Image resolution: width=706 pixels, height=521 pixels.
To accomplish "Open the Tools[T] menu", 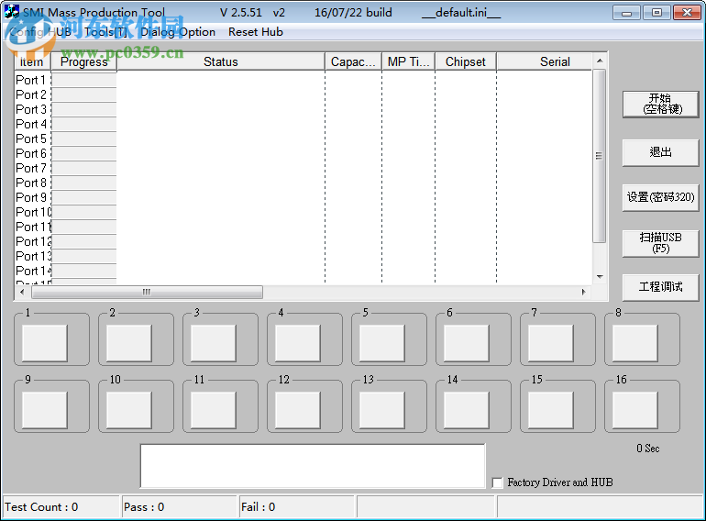I will point(105,32).
